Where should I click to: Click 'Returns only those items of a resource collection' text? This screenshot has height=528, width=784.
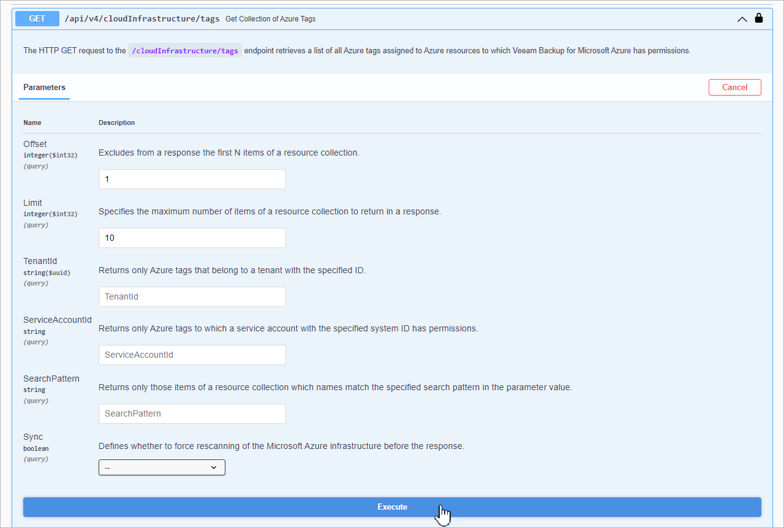(335, 387)
